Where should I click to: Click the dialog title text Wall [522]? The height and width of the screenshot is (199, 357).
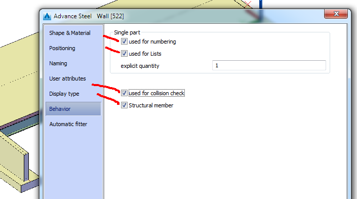pos(110,16)
